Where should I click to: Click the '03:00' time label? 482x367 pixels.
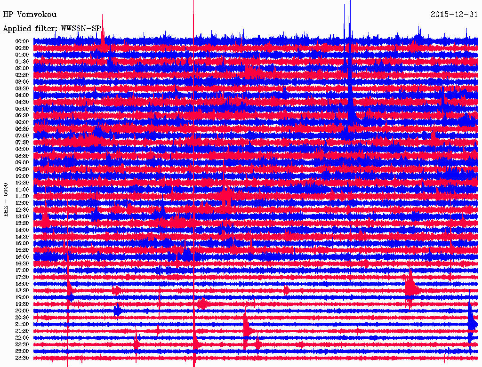pos(22,82)
